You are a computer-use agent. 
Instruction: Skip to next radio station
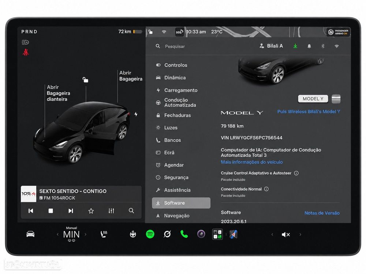point(71,211)
